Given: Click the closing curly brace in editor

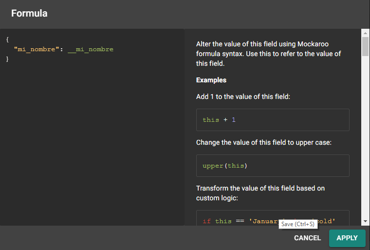Looking at the screenshot, I should click(7, 58).
